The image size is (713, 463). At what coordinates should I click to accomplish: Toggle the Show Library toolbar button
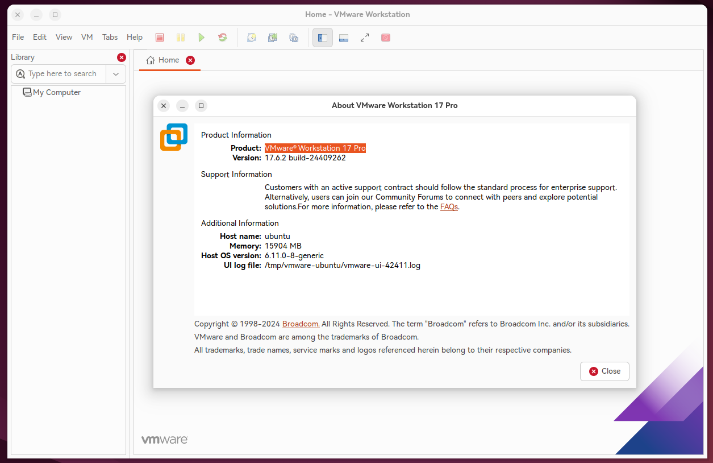tap(323, 38)
